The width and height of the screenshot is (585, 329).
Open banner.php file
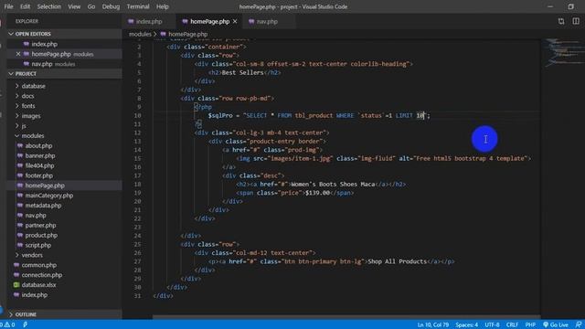(40, 155)
